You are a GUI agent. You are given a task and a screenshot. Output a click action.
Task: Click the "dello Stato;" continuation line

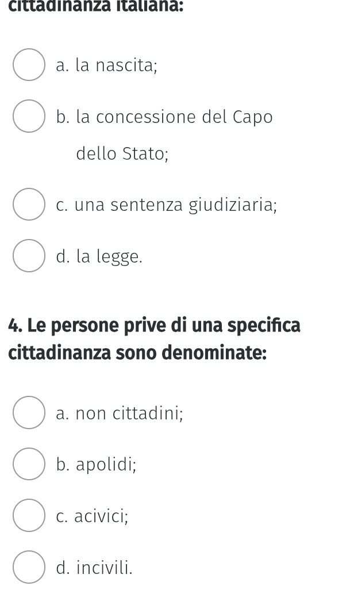tap(122, 154)
